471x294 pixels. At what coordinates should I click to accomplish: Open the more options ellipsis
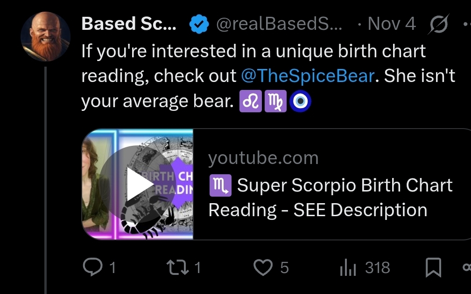pos(466,24)
